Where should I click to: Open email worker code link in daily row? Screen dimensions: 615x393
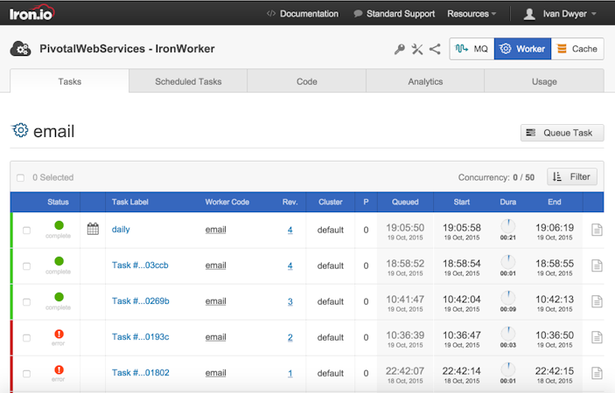[x=216, y=230]
